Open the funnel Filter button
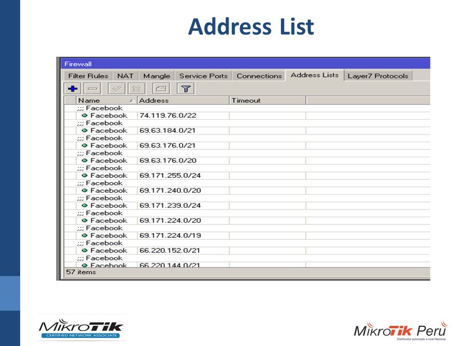The image size is (461, 346). pos(185,88)
